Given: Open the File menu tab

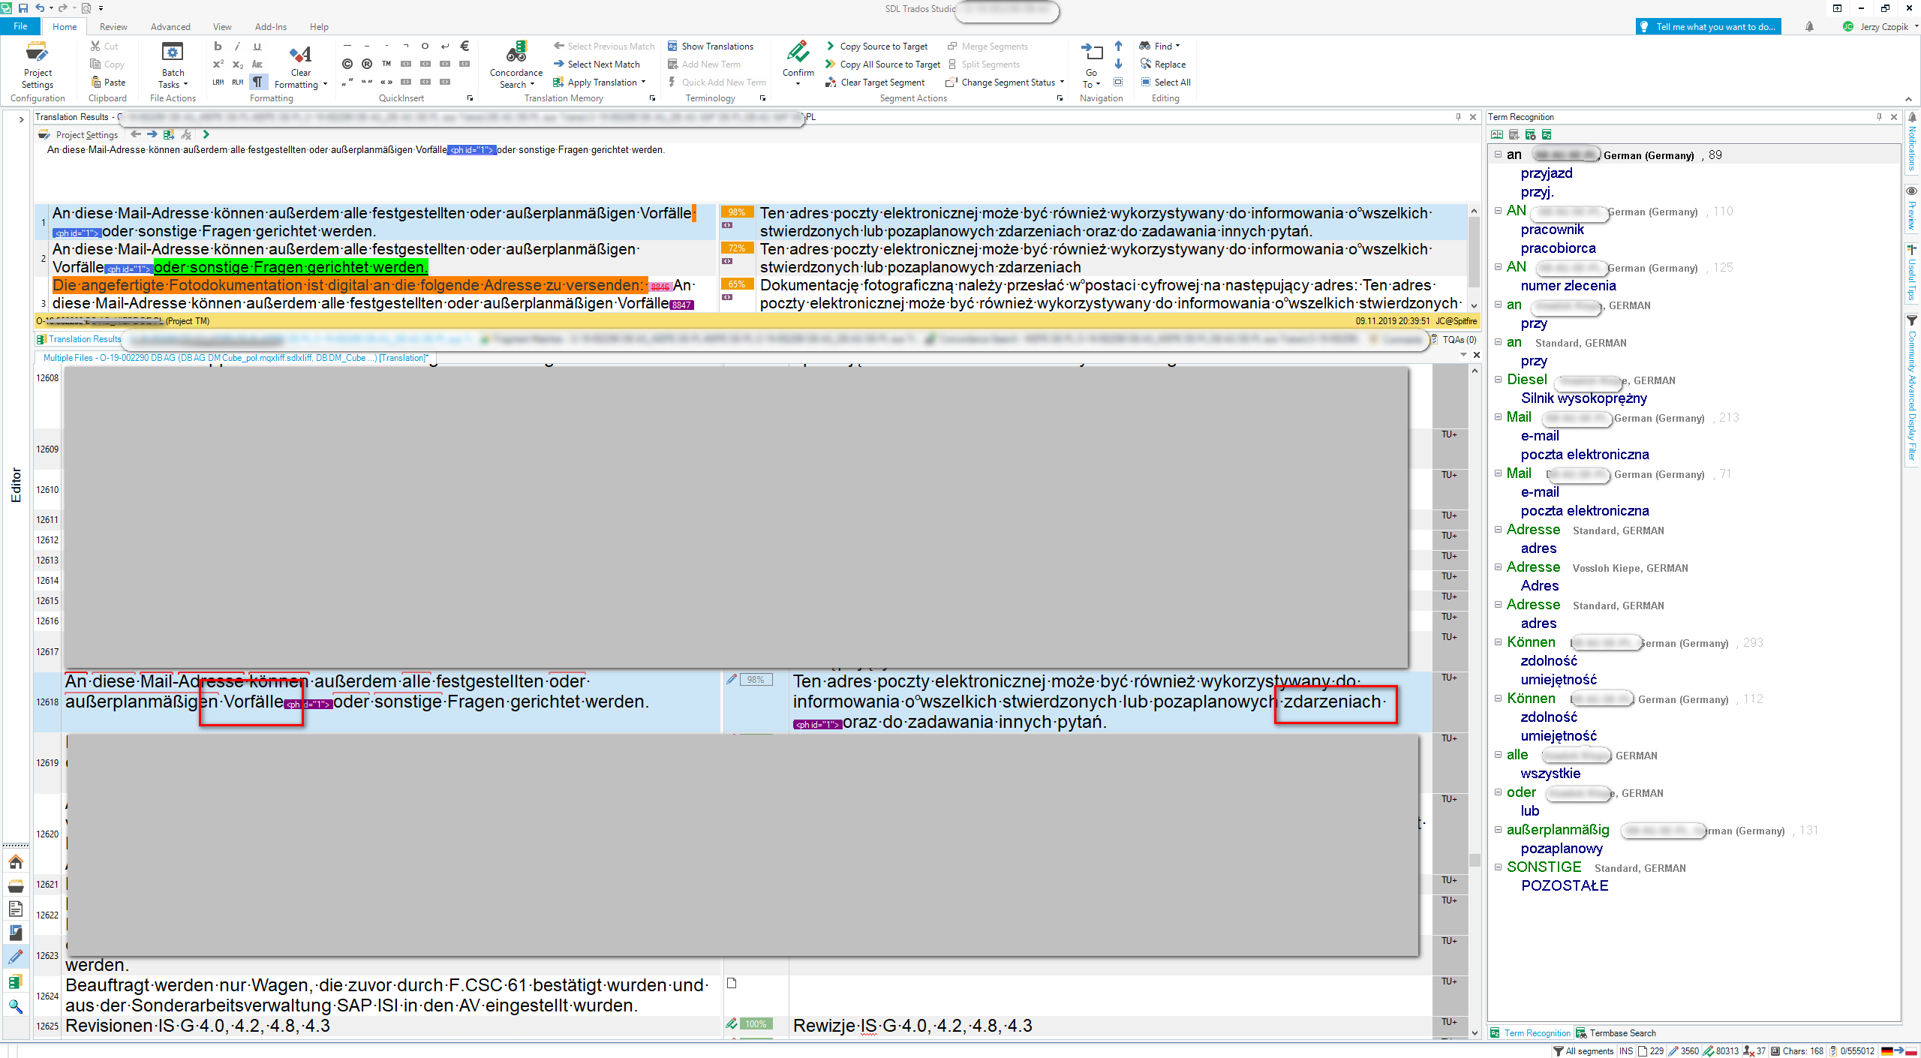Looking at the screenshot, I should click(20, 27).
